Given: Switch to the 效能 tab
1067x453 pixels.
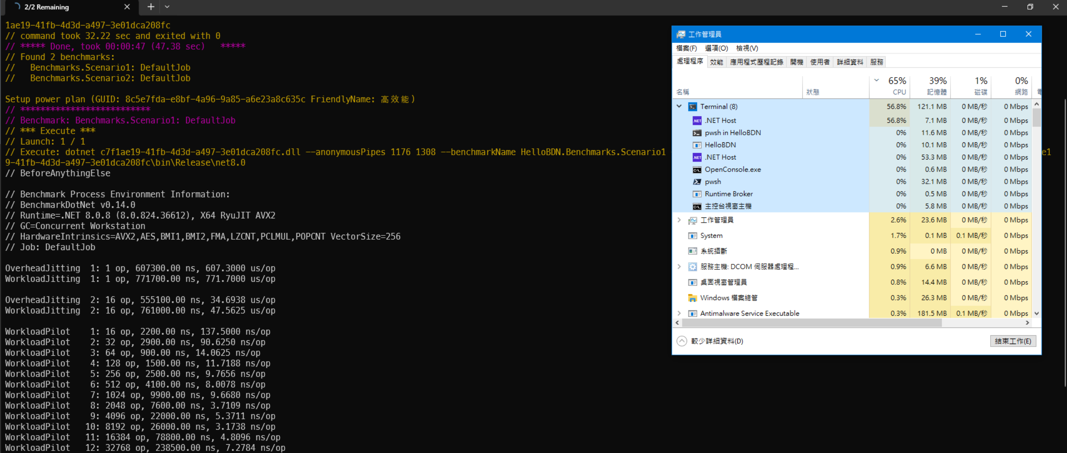Looking at the screenshot, I should point(716,62).
